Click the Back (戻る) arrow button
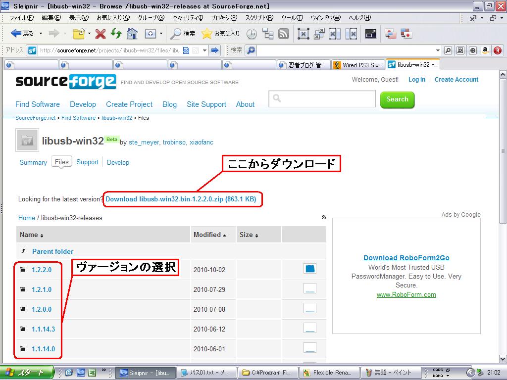The width and height of the screenshot is (507, 380). click(x=22, y=33)
